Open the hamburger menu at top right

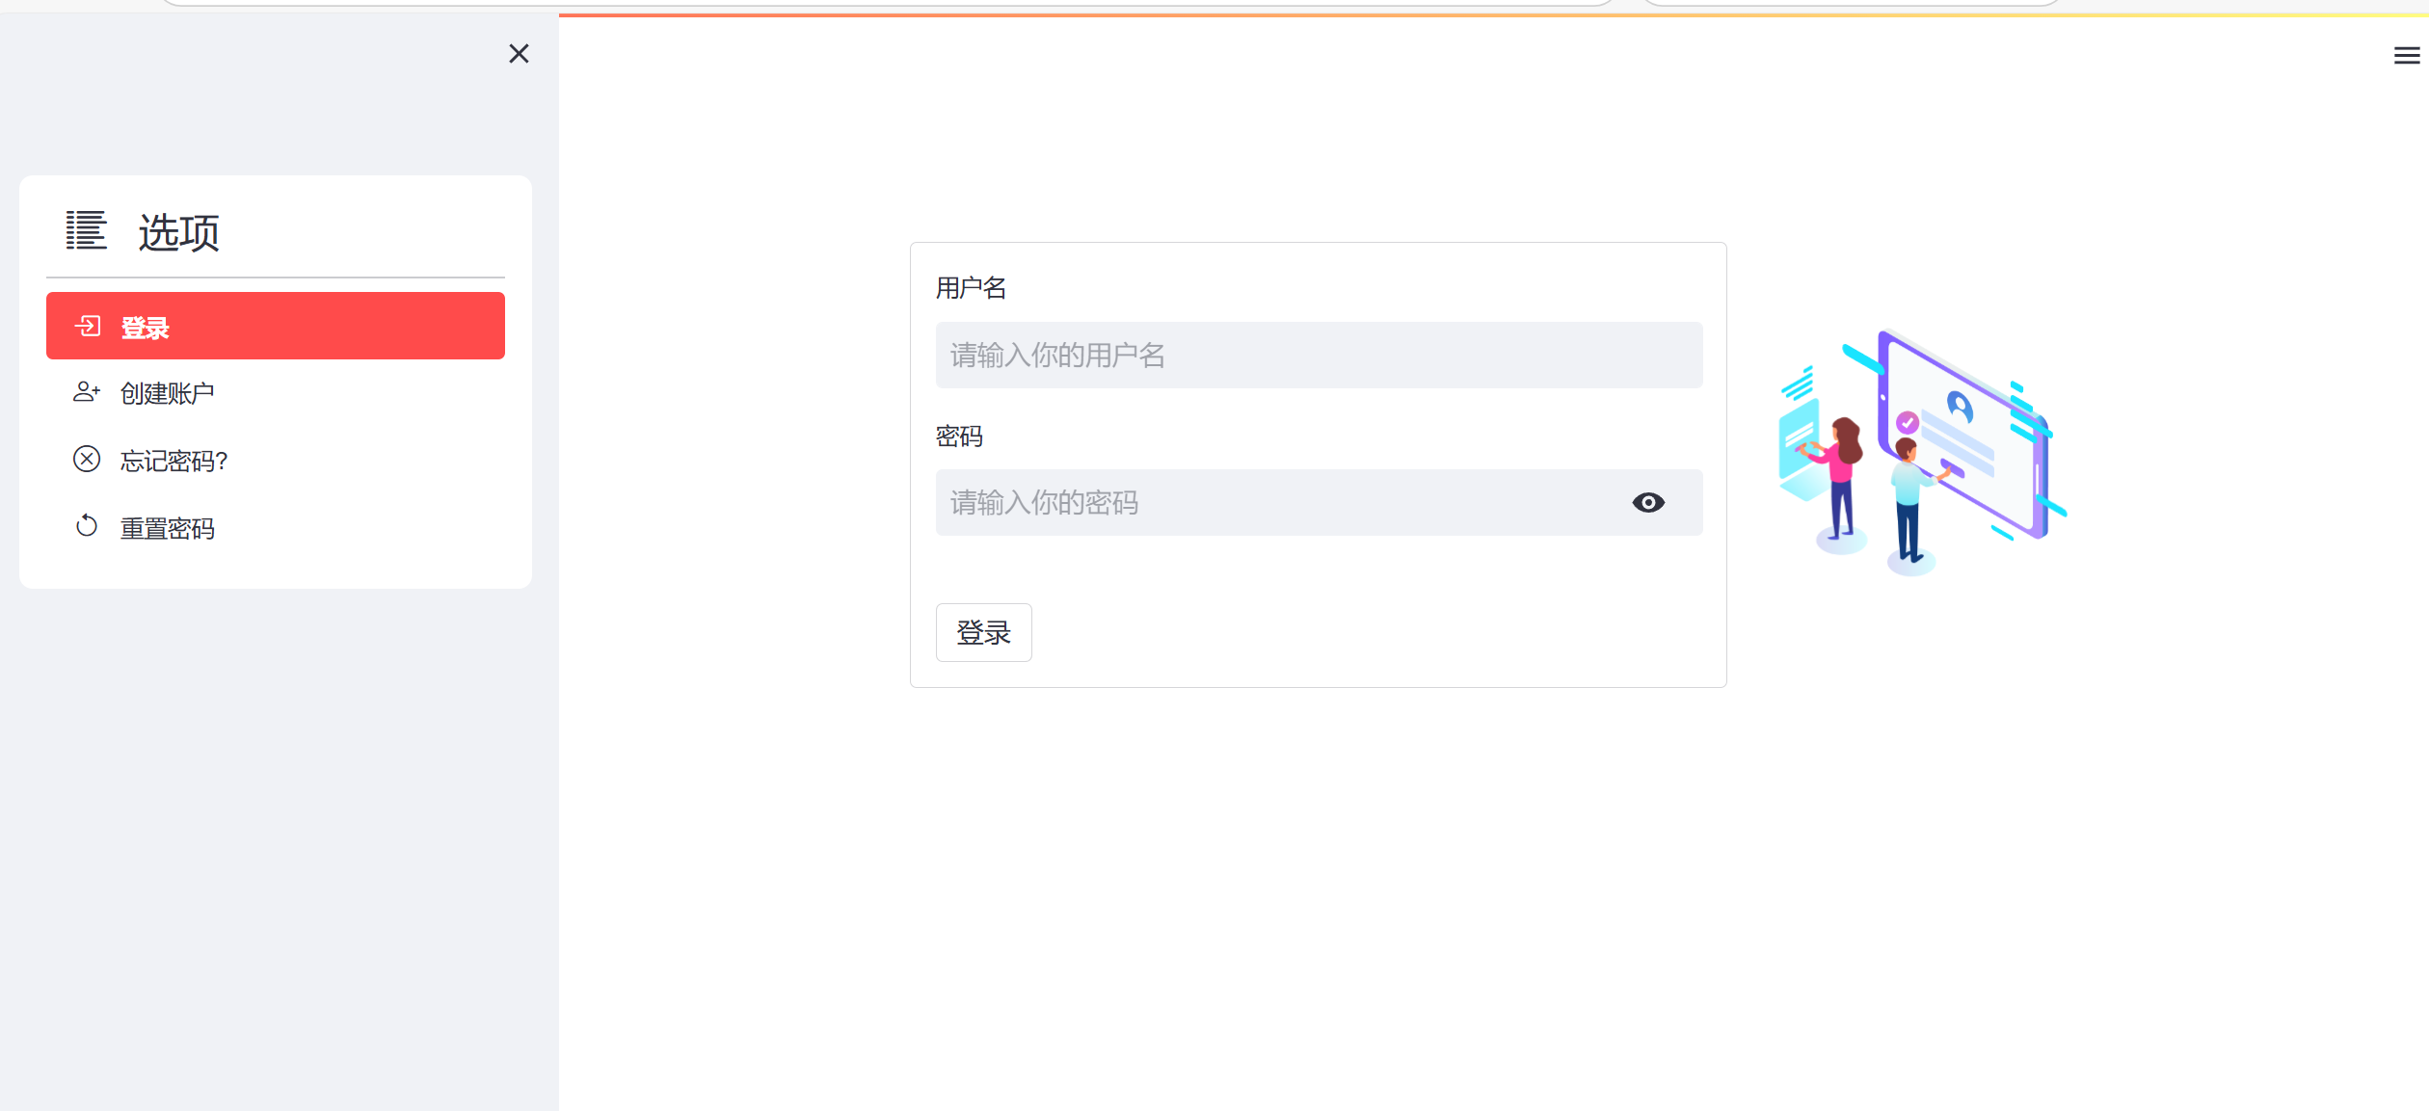(2406, 56)
